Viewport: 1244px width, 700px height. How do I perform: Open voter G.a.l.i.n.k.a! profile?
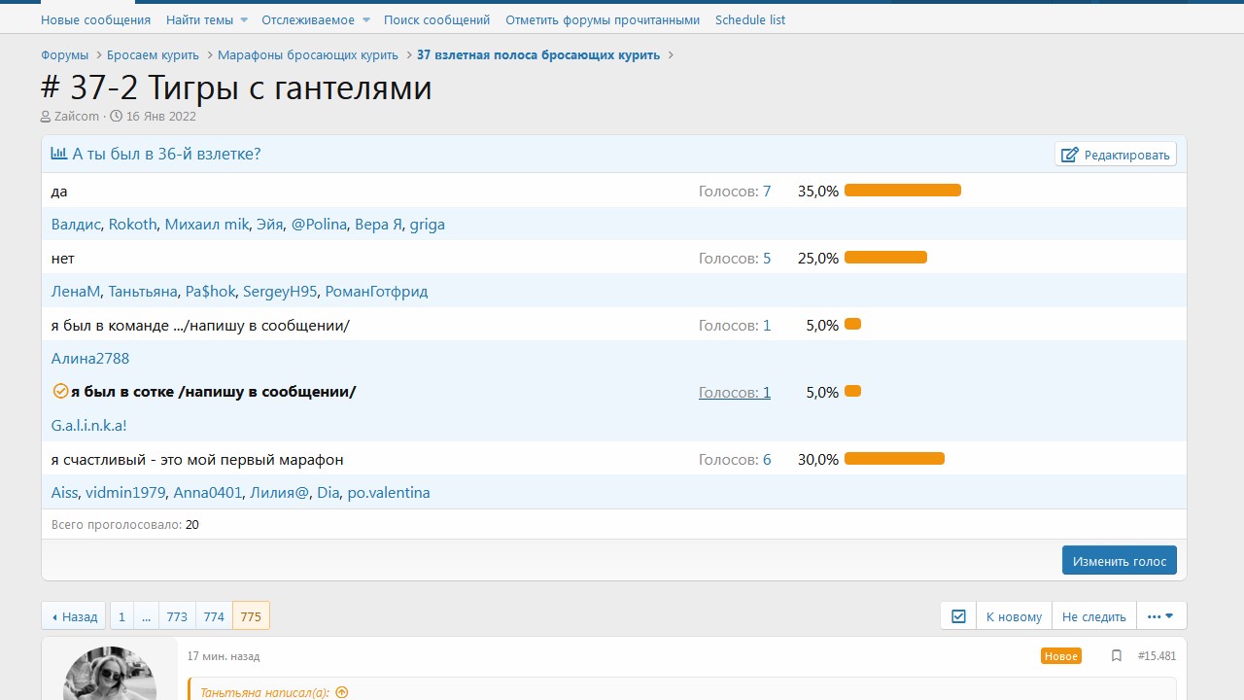[x=89, y=426]
